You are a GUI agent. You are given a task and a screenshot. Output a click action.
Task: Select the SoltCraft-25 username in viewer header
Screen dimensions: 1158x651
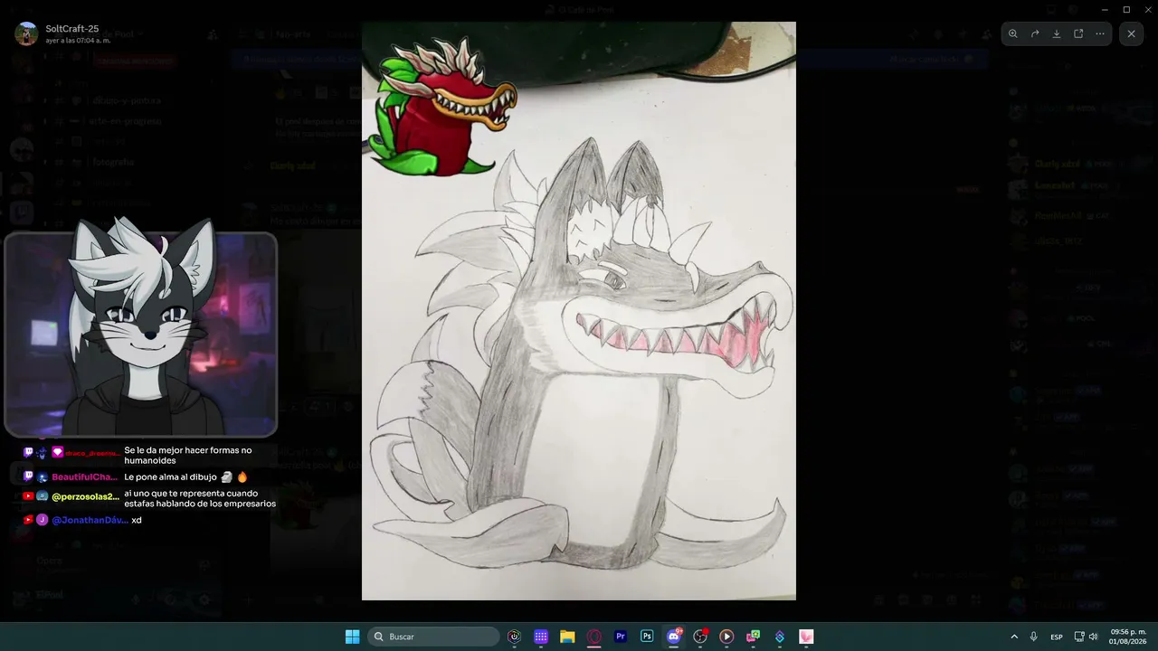[x=72, y=29]
